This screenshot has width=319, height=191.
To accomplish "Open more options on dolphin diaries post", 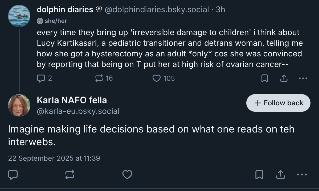I will click(303, 78).
